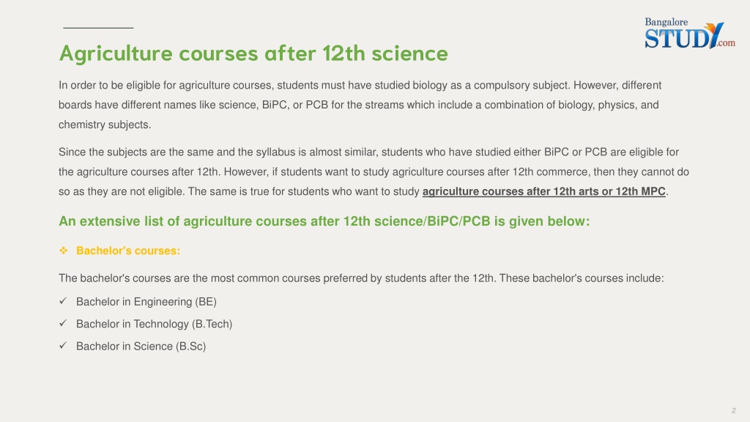
Task: Click the word Bangalore in the logo
Action: click(x=667, y=22)
